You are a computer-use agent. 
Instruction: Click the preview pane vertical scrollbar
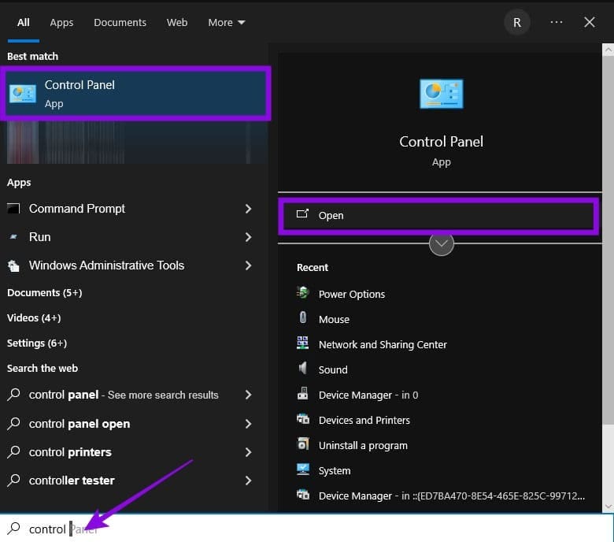coord(608,239)
